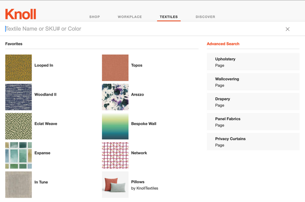Image resolution: width=305 pixels, height=202 pixels.
Task: Click the Knoll logo
Action: (21, 14)
